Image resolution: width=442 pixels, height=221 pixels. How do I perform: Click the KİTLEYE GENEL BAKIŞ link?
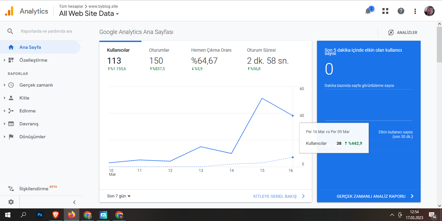point(279,196)
